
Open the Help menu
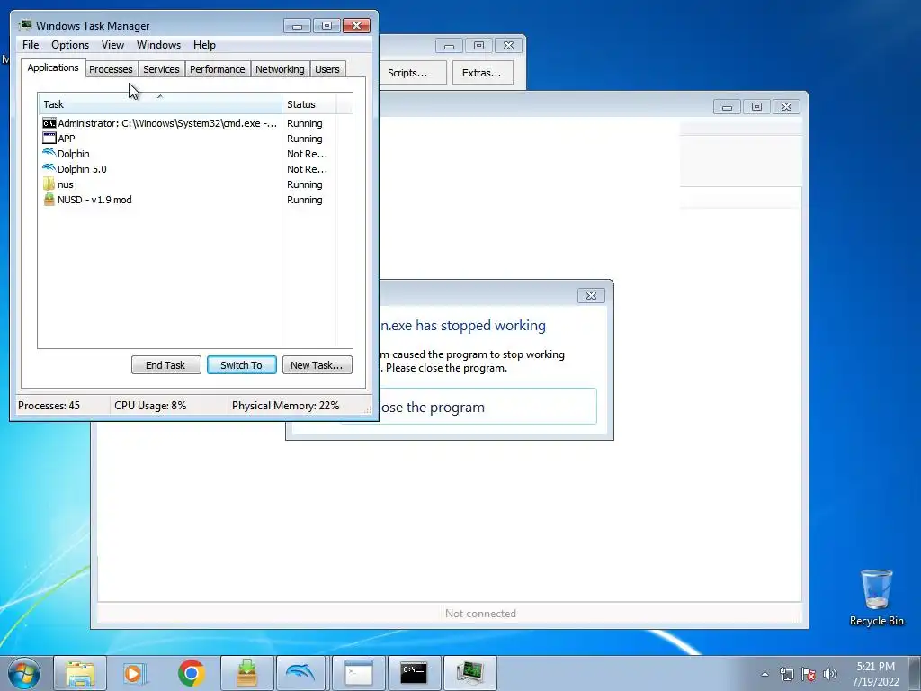204,45
